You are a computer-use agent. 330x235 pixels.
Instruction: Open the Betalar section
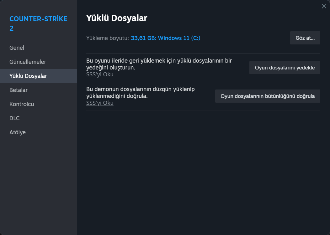coord(38,90)
